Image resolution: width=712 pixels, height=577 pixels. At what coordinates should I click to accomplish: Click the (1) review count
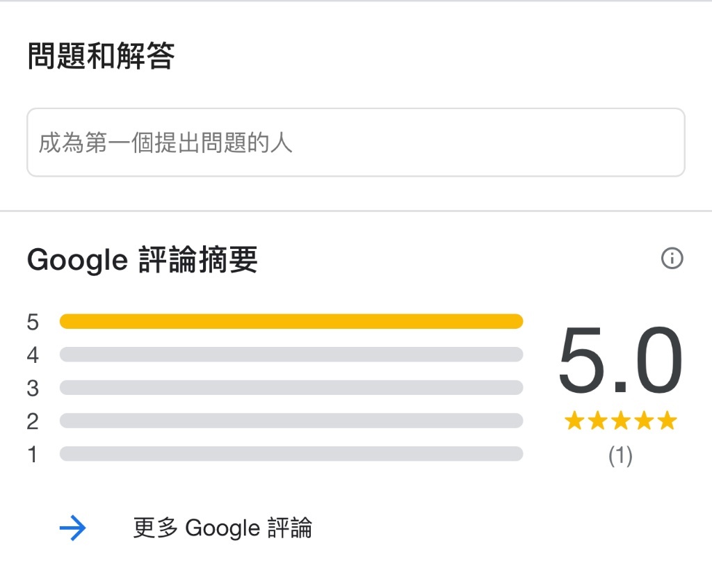620,455
